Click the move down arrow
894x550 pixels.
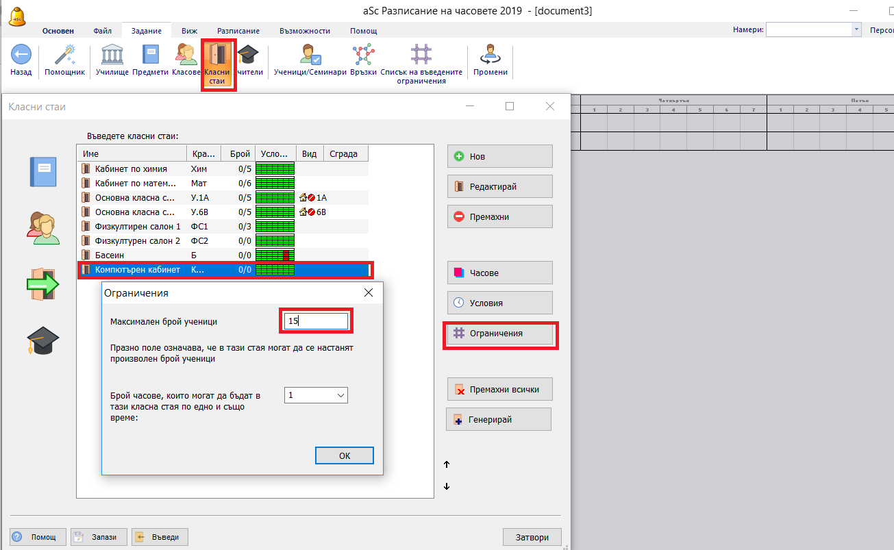coord(447,486)
